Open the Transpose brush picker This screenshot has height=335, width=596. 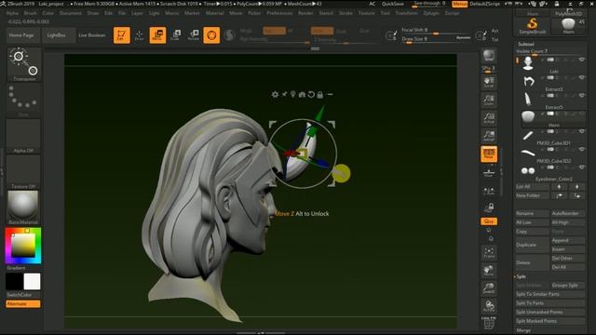pos(23,64)
